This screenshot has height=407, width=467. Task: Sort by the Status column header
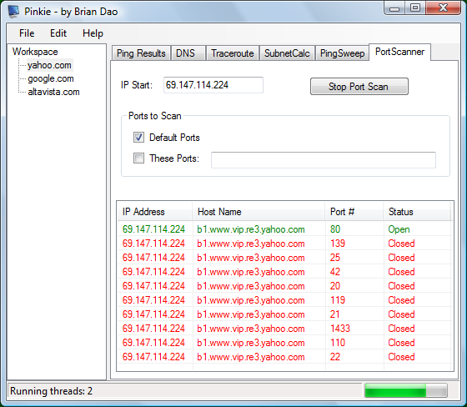tap(417, 212)
